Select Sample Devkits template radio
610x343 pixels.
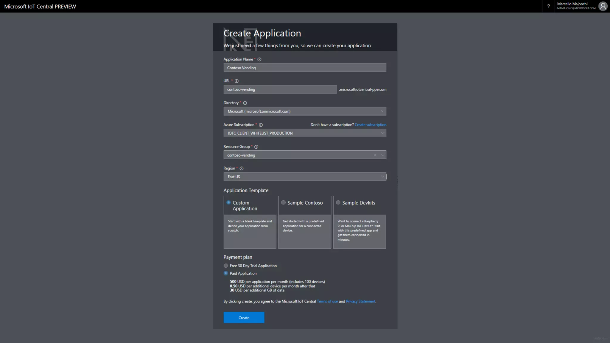pyautogui.click(x=338, y=202)
